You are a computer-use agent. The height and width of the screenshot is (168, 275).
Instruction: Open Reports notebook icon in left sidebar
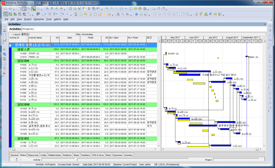point(4,35)
